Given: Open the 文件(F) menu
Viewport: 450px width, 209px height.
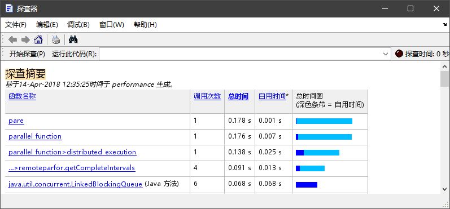Looking at the screenshot, I should [x=16, y=25].
